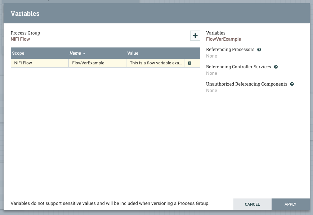Open the NiFi Flow process group link

click(20, 39)
